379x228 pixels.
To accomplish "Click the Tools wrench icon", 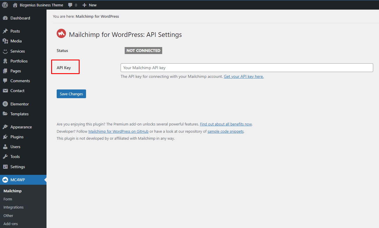I will point(5,157).
